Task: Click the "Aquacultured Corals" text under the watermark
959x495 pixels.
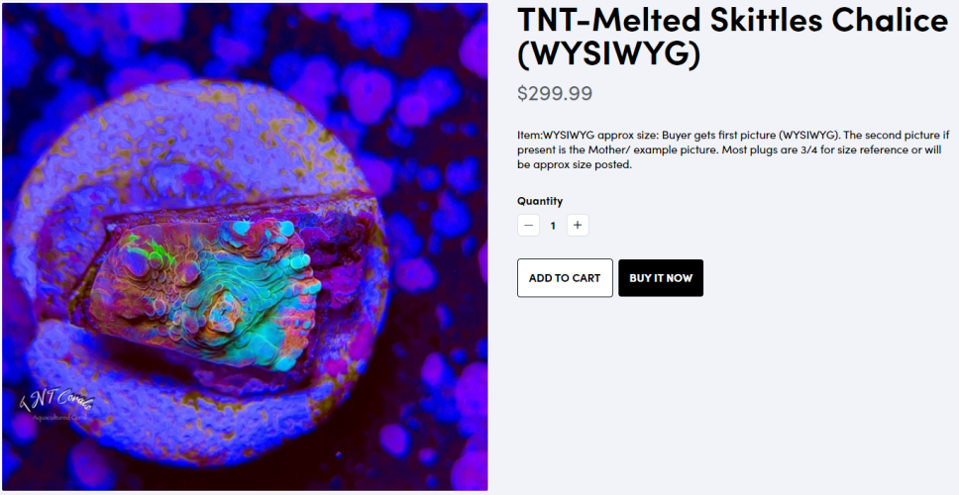Action: coord(59,418)
